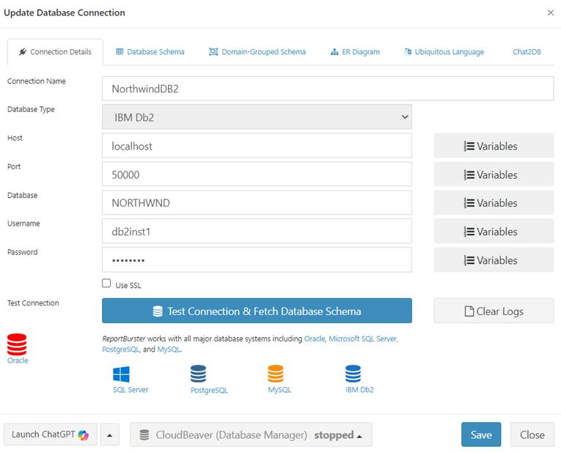Go to the Ubiquitous Language tab
561x452 pixels.
[444, 52]
